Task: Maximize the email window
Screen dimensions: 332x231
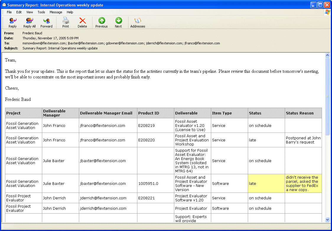Action: tap(320, 5)
